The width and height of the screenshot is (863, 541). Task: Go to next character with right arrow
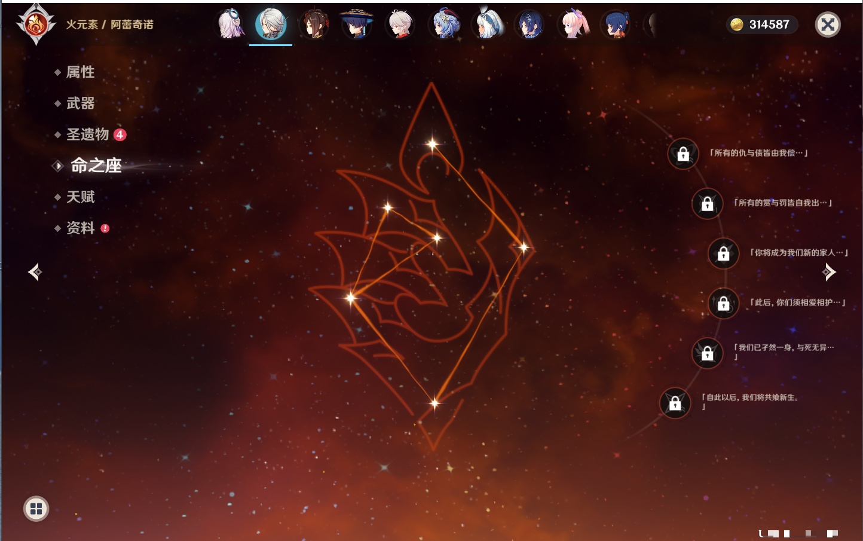pos(829,272)
